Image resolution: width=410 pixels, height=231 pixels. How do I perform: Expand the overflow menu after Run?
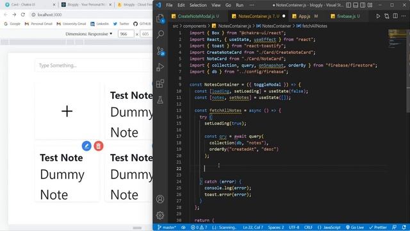click(x=252, y=5)
